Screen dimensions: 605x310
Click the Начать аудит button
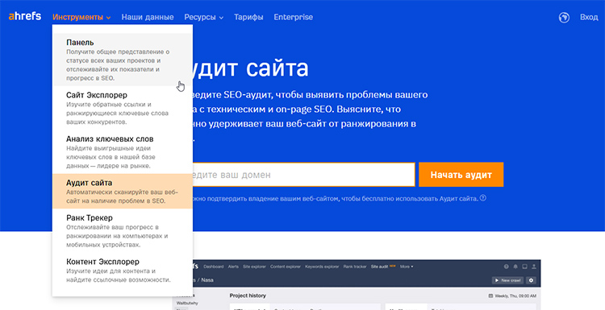point(461,175)
